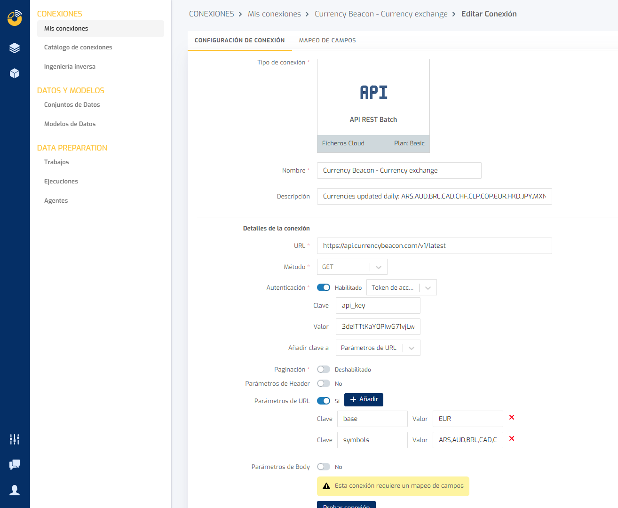Toggle the Parámetros de Header switch
This screenshot has height=508, width=618.
(324, 383)
